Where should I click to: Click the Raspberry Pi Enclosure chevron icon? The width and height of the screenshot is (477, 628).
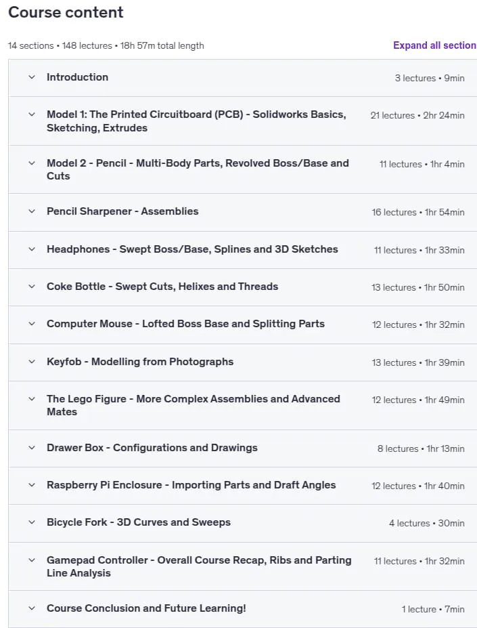click(x=32, y=485)
